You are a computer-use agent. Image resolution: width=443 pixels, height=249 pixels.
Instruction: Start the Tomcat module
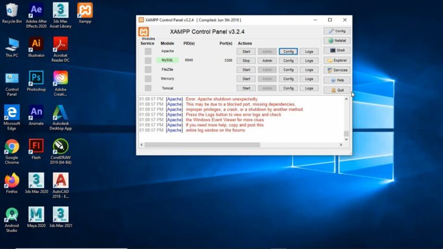tap(246, 88)
